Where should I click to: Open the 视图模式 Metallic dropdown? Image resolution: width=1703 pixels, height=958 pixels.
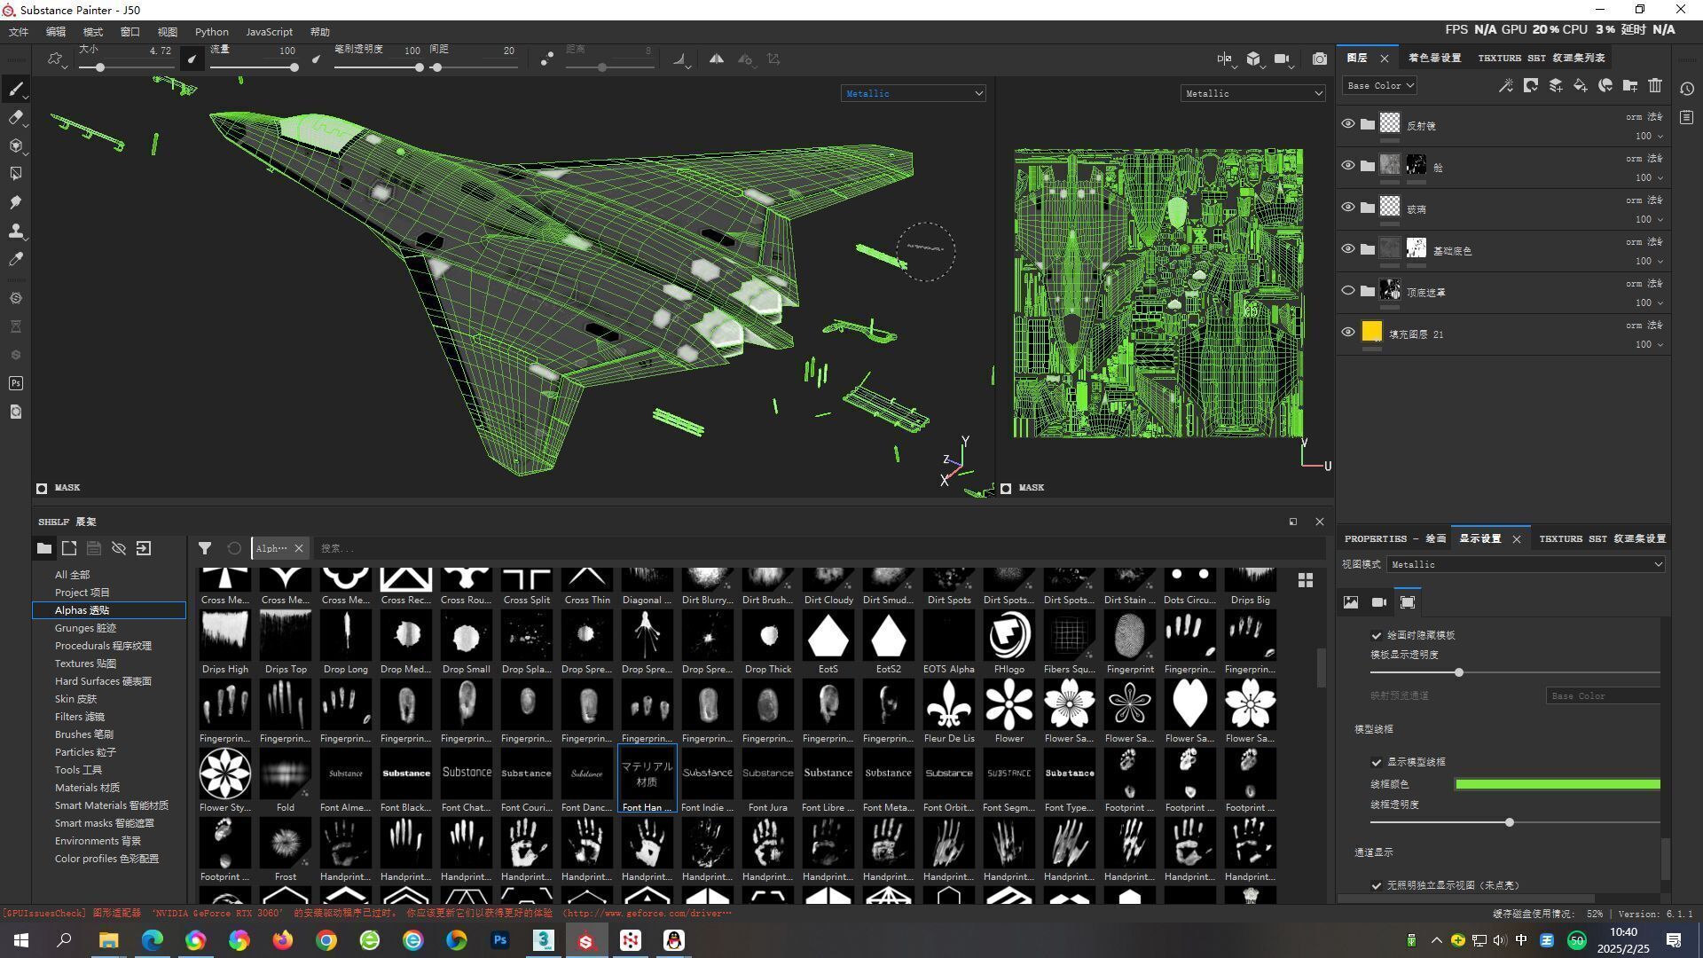pyautogui.click(x=1526, y=564)
